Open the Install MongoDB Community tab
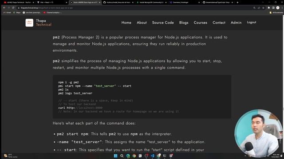 point(152,2)
